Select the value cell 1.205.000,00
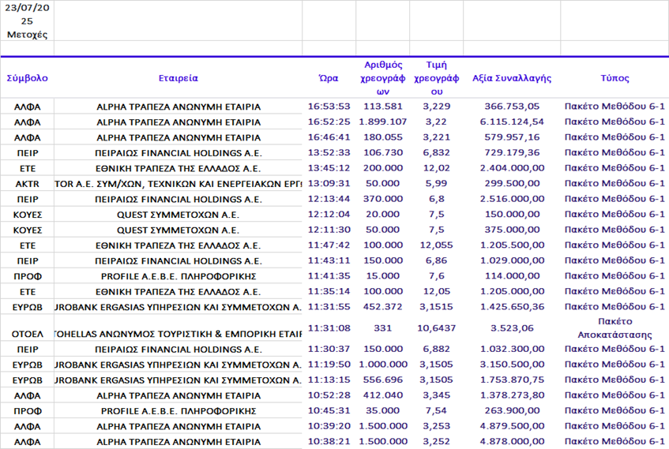 click(512, 291)
